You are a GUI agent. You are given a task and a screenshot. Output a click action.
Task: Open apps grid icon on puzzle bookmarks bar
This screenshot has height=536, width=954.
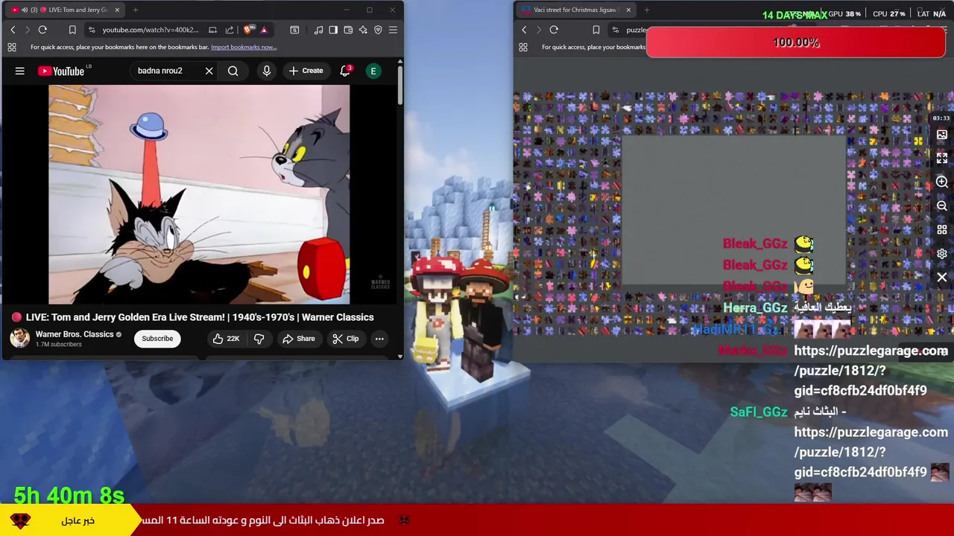(x=522, y=47)
